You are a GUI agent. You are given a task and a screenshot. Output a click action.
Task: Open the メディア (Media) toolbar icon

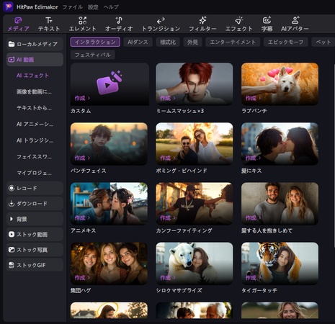(x=18, y=20)
